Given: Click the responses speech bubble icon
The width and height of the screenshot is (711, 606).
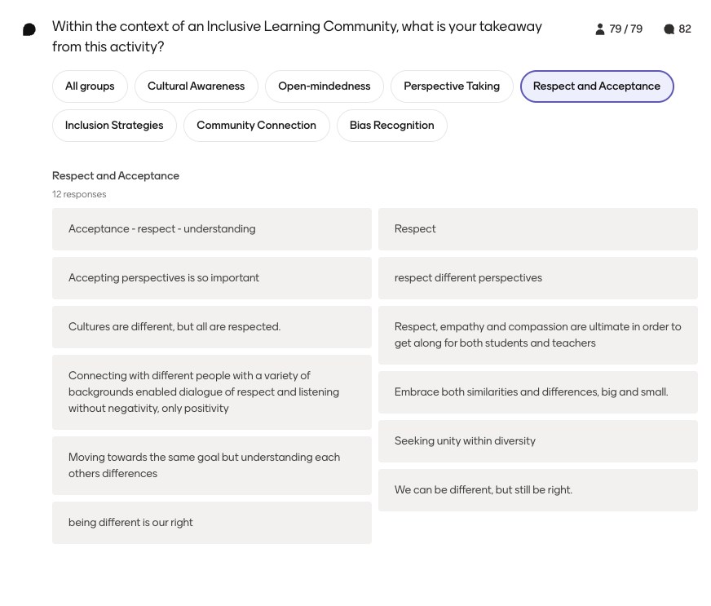Looking at the screenshot, I should [x=669, y=29].
